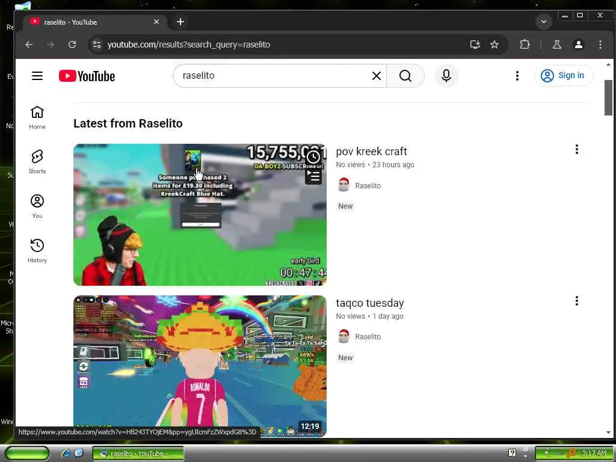Open a new browser tab
The width and height of the screenshot is (616, 462).
click(x=180, y=22)
